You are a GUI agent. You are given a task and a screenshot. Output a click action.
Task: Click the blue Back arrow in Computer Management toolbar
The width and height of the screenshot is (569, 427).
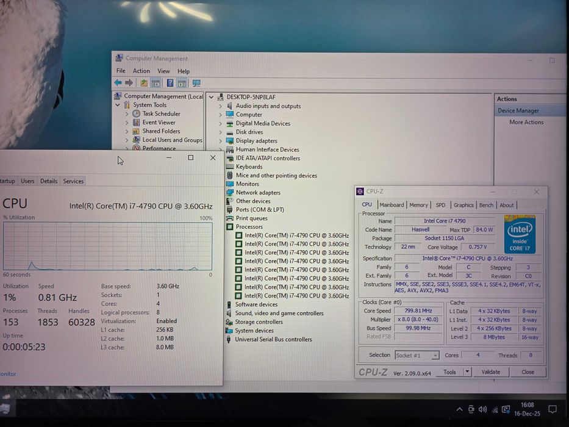pyautogui.click(x=118, y=83)
